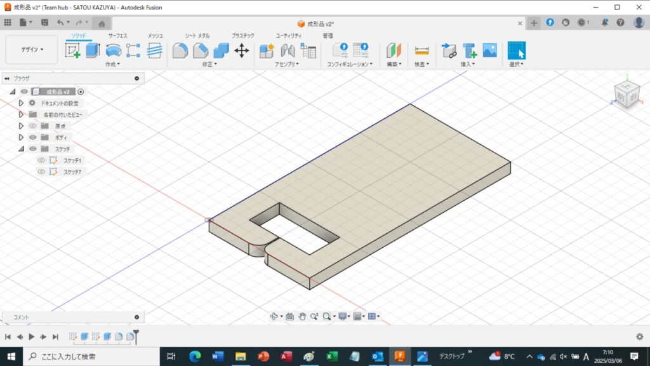Click the Thread tool icon

coord(154,51)
